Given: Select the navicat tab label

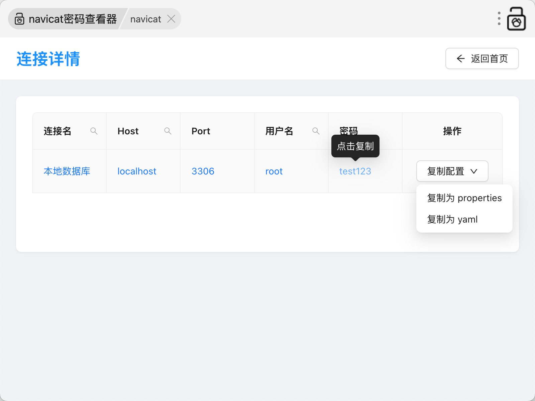Looking at the screenshot, I should pos(145,19).
